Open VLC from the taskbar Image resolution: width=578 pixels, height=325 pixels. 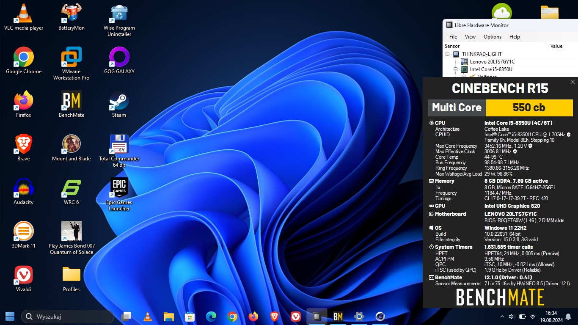[x=147, y=316]
